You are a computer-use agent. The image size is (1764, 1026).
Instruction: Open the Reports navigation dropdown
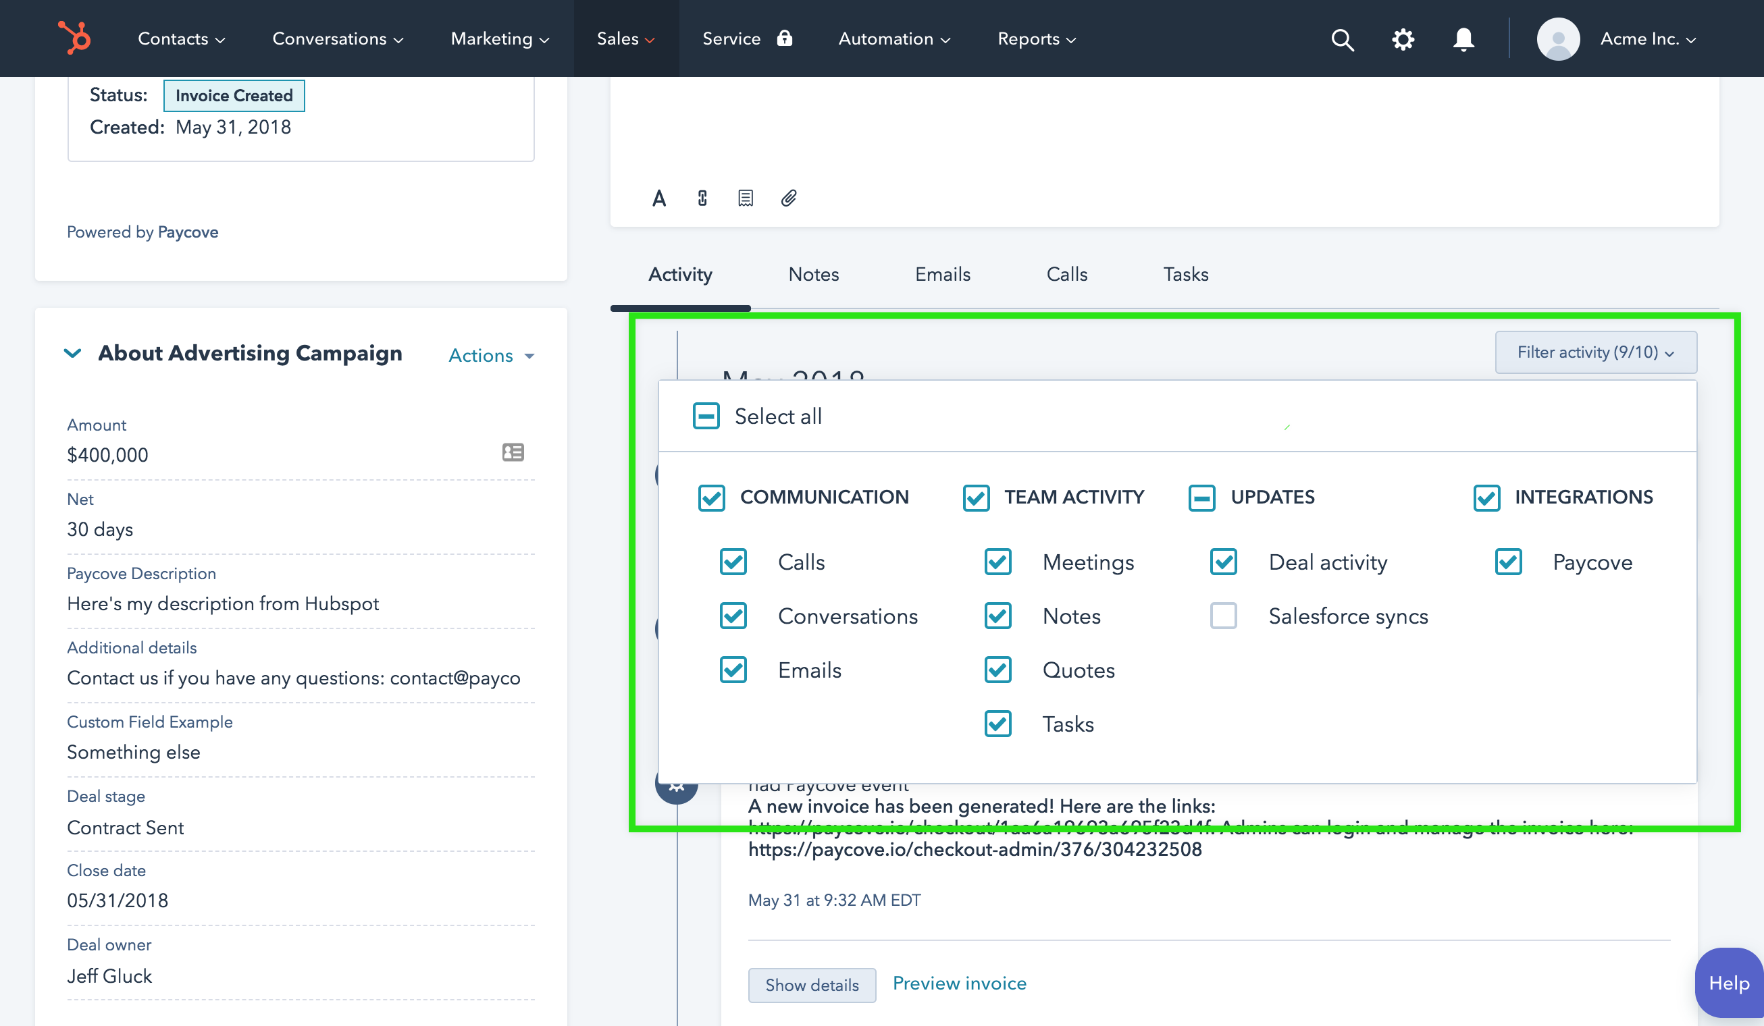1037,39
